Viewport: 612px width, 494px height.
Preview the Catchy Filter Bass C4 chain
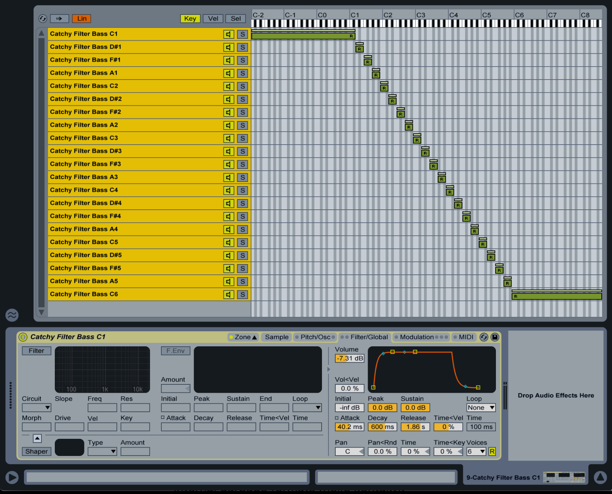click(x=228, y=190)
